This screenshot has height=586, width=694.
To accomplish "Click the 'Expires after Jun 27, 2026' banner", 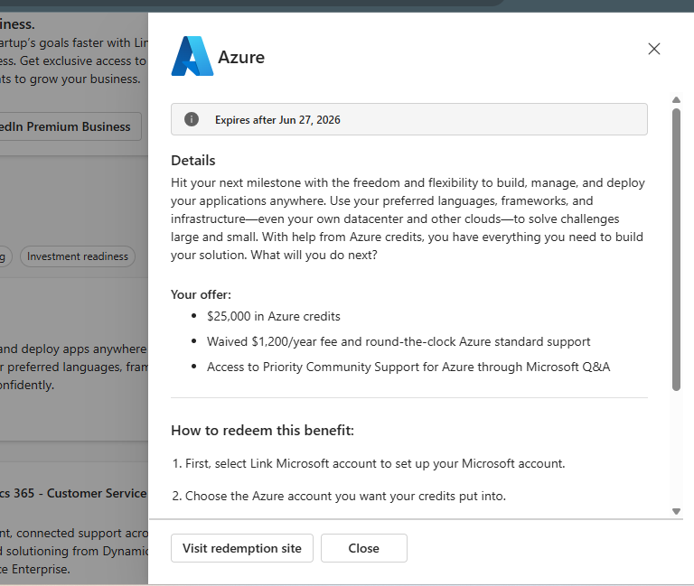I will click(x=408, y=119).
